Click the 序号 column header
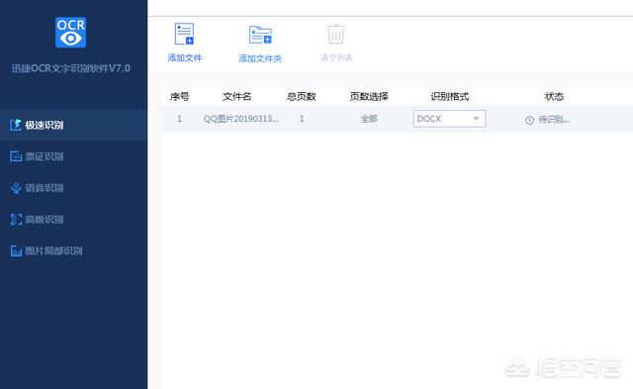Screen dimensions: 633x389 coord(179,97)
